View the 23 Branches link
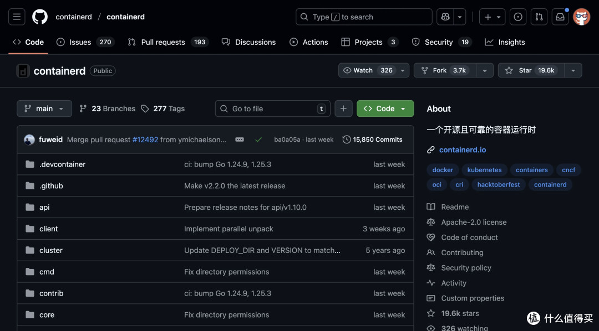 [x=108, y=108]
